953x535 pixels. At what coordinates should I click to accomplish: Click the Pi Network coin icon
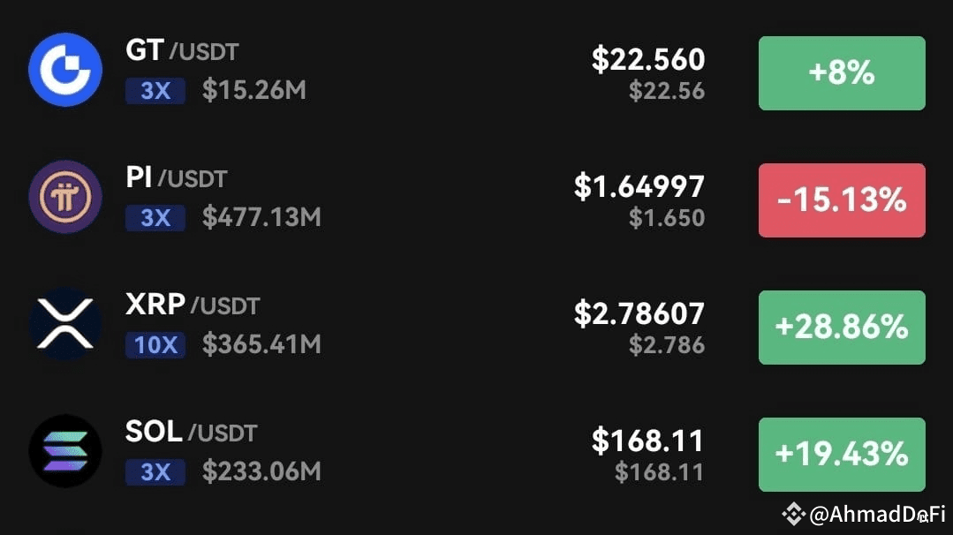[x=65, y=197]
